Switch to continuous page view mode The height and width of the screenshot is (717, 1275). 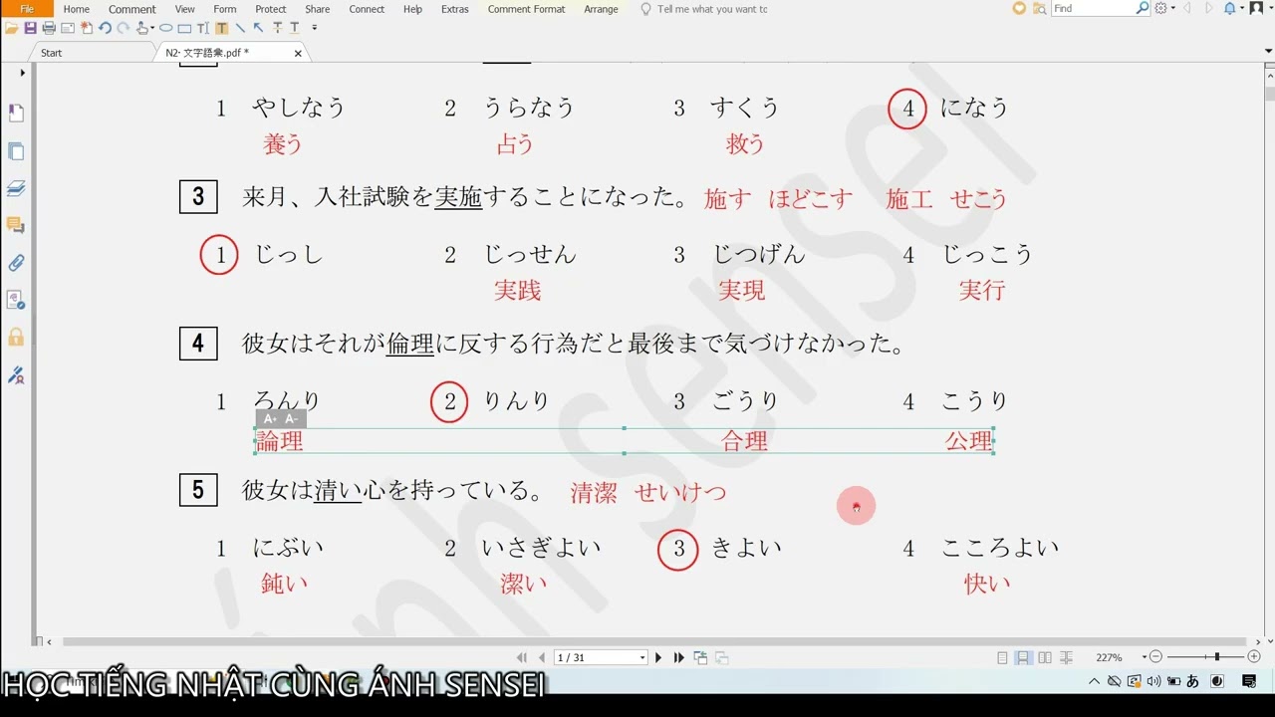click(1023, 657)
